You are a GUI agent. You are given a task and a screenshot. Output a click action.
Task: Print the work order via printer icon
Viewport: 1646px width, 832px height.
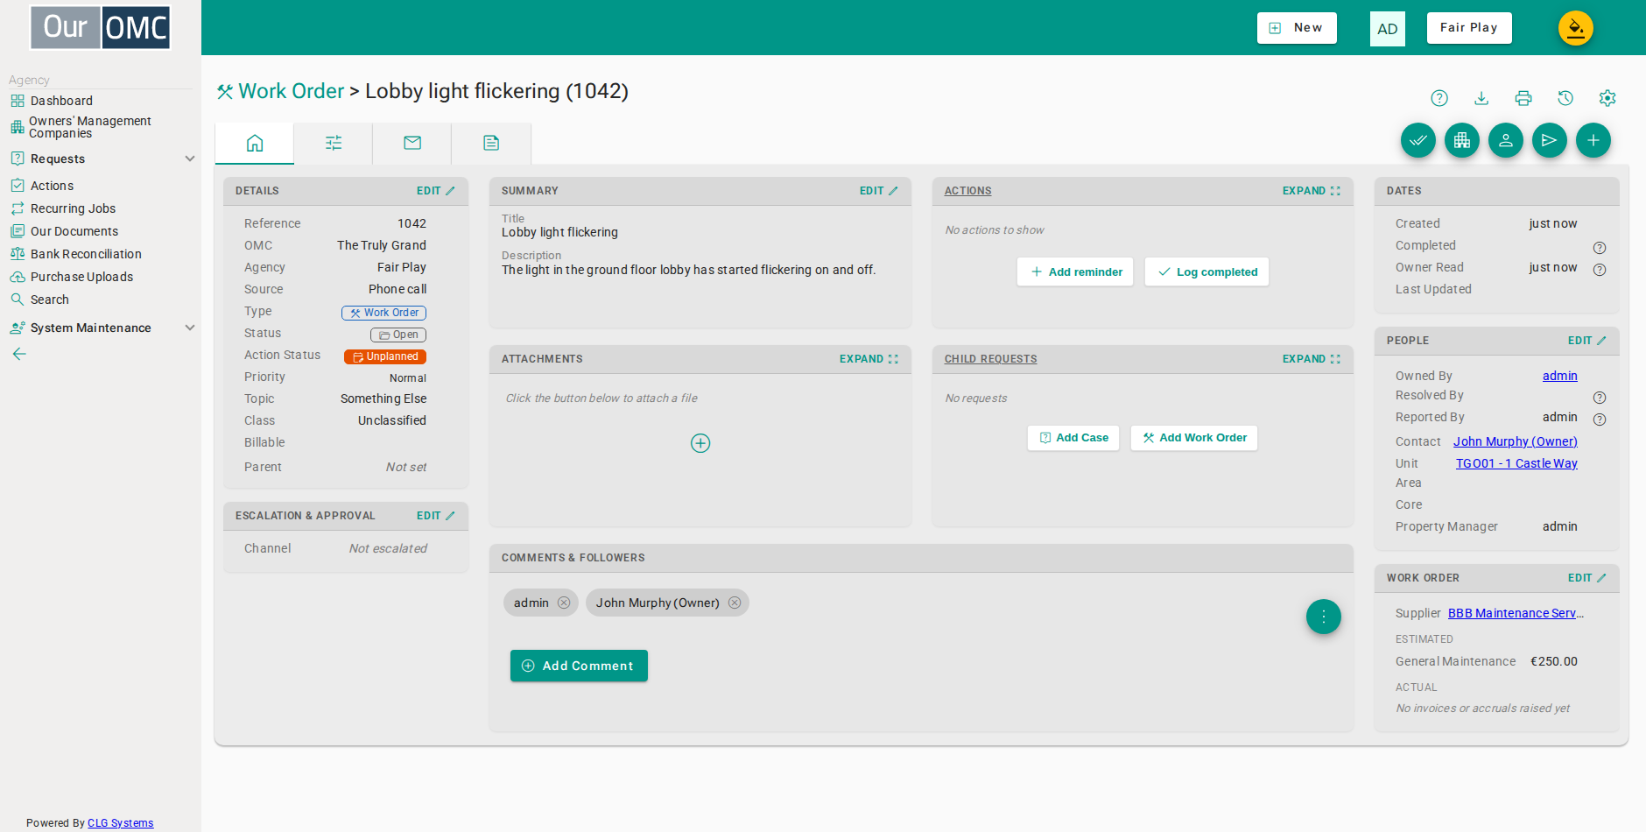tap(1523, 98)
